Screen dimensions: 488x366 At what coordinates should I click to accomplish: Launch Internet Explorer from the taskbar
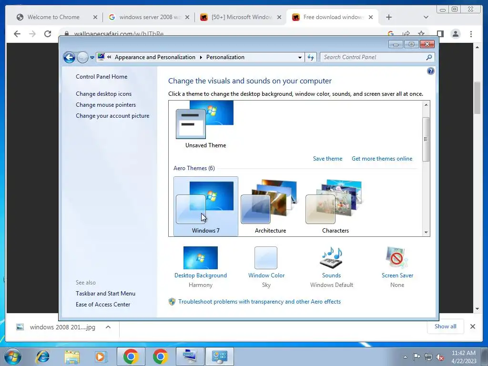42,356
